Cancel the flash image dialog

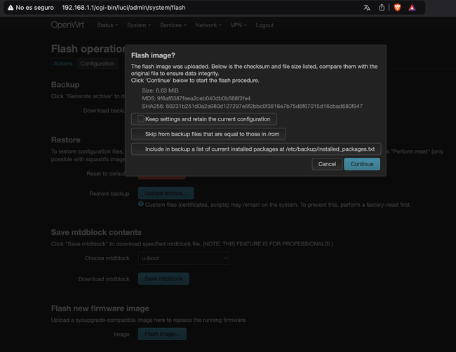pos(327,164)
